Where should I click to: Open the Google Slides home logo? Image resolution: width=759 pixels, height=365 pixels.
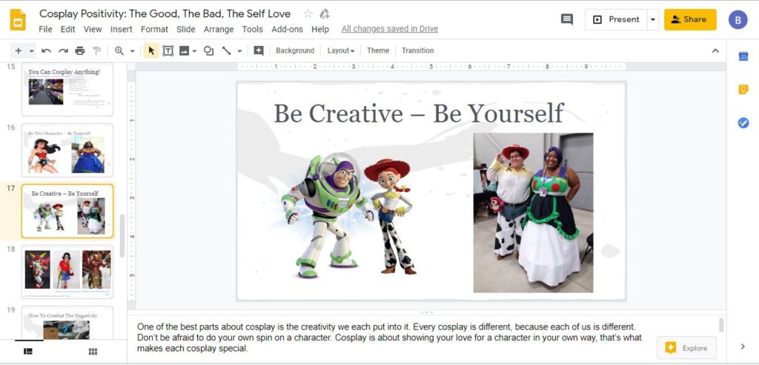tap(18, 20)
